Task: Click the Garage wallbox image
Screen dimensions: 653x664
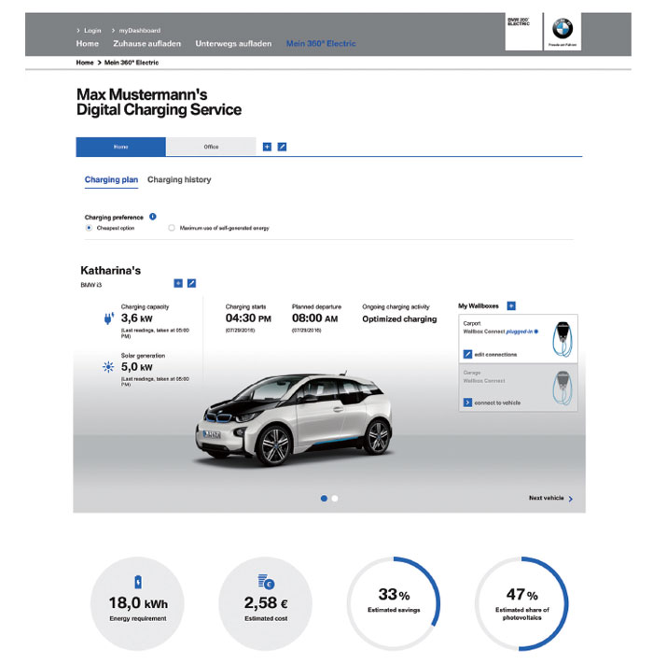Action: point(563,388)
